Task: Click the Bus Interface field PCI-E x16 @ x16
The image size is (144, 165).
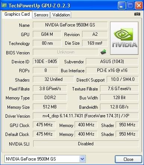Action: tap(112, 70)
